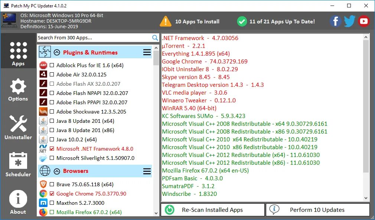Click Re-Scan Installed Apps button
Screen dimensions: 375x220
tap(213, 210)
